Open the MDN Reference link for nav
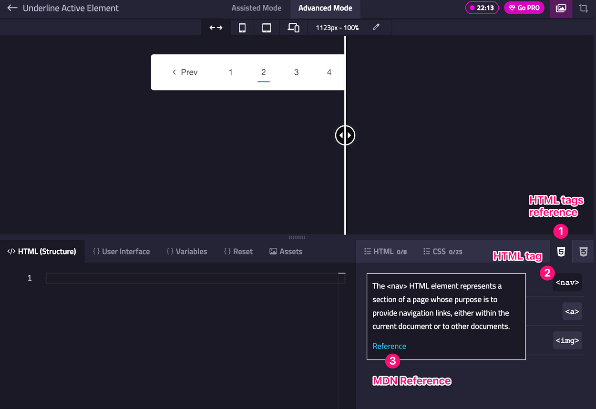This screenshot has width=596, height=409. point(389,346)
